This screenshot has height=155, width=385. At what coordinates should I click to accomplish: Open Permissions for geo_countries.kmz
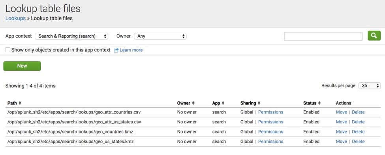(x=270, y=132)
